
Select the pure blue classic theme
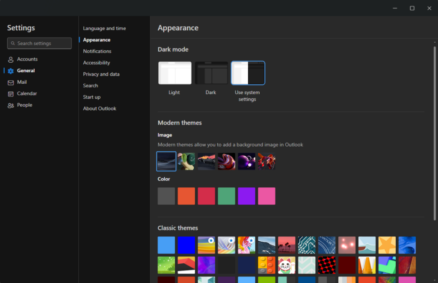(x=186, y=245)
